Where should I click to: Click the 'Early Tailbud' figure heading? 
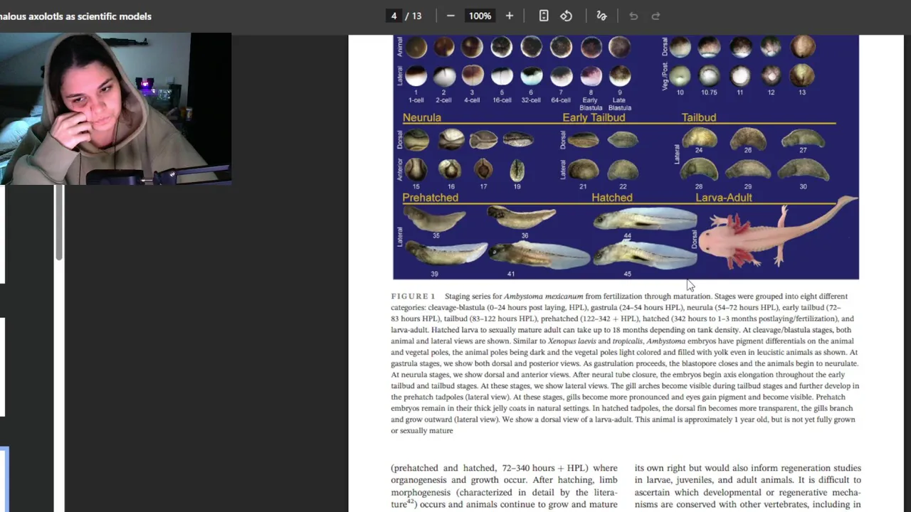pos(594,117)
